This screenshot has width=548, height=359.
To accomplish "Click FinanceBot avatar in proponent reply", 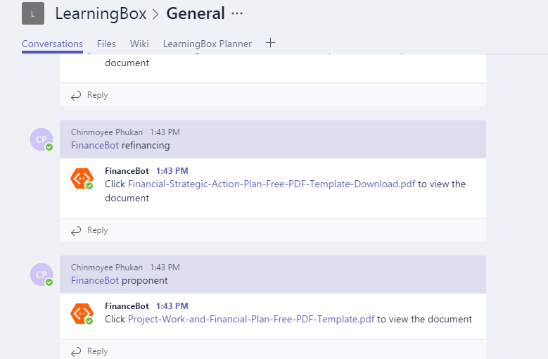I will click(82, 313).
